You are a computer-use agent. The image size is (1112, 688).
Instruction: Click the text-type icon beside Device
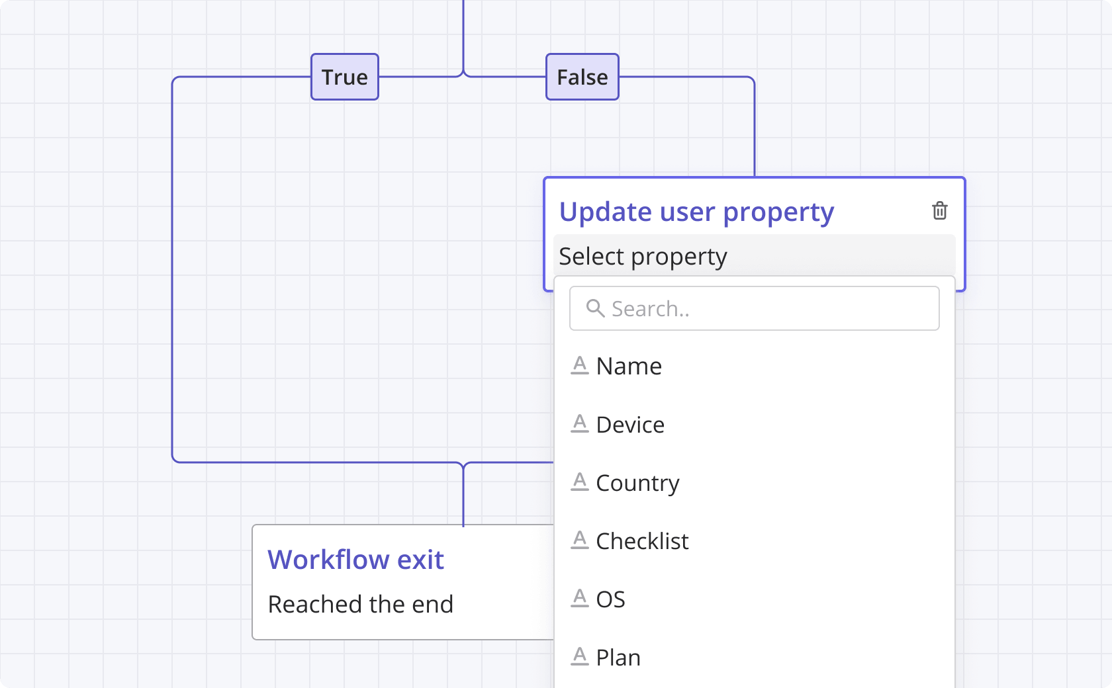click(x=580, y=424)
